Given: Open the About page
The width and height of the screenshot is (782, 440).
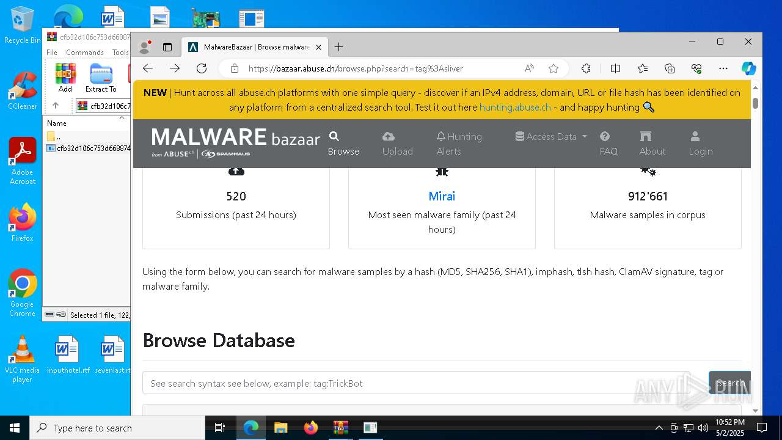Looking at the screenshot, I should coord(652,144).
